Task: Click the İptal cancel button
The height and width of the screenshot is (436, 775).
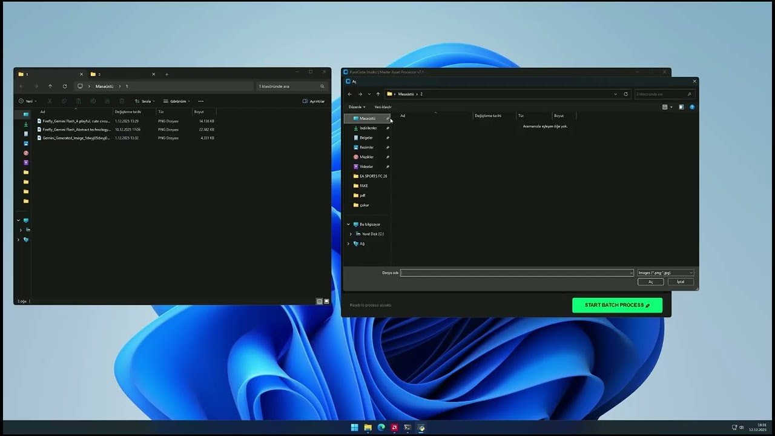Action: (681, 282)
